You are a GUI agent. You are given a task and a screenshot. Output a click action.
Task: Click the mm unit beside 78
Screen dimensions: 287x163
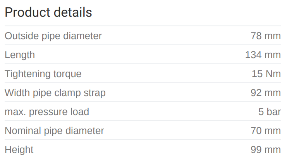273,36
